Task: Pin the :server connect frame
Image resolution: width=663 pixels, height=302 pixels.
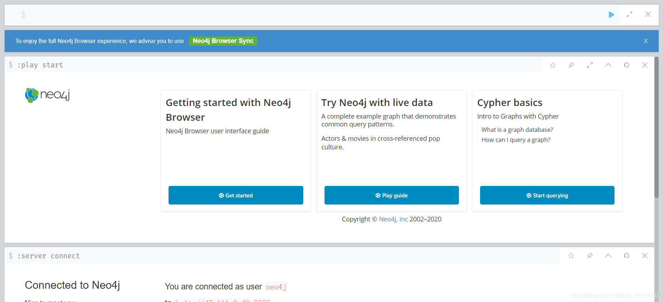Action: [590, 255]
